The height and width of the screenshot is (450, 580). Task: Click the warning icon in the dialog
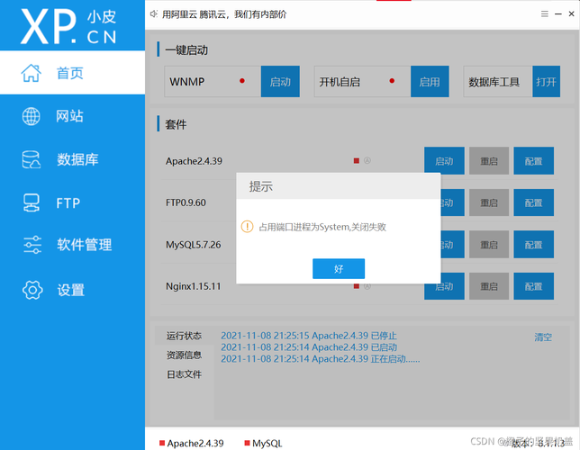coord(247,226)
